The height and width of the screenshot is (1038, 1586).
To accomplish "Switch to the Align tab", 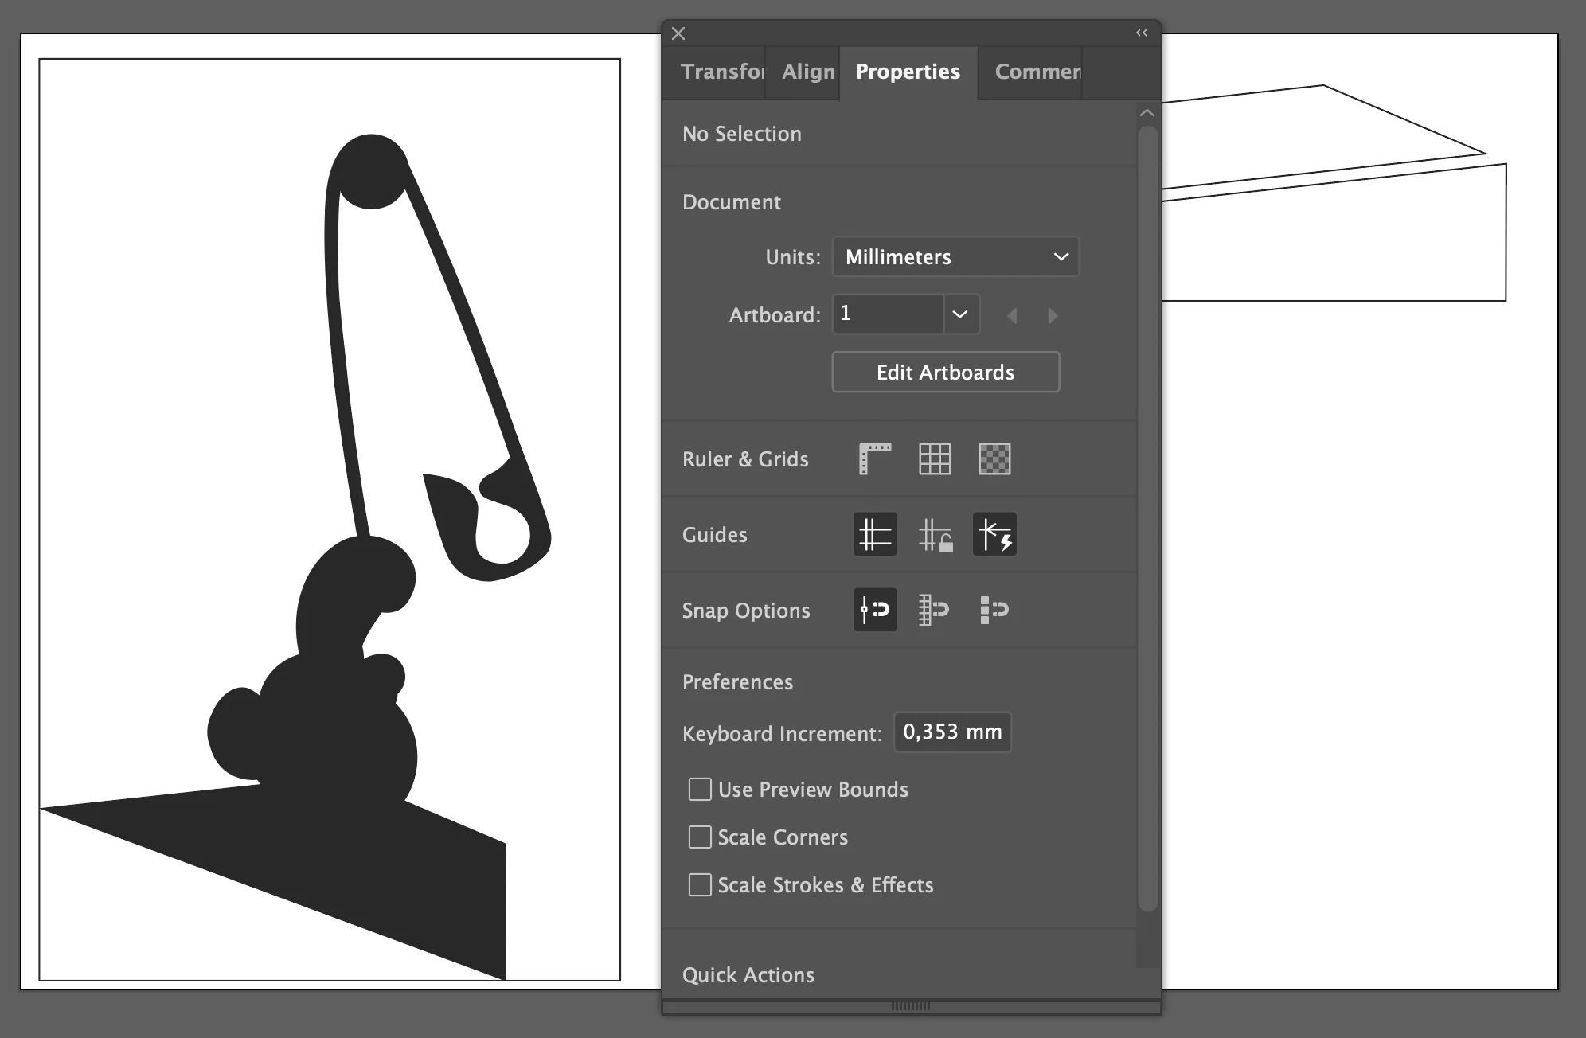I will [x=807, y=72].
